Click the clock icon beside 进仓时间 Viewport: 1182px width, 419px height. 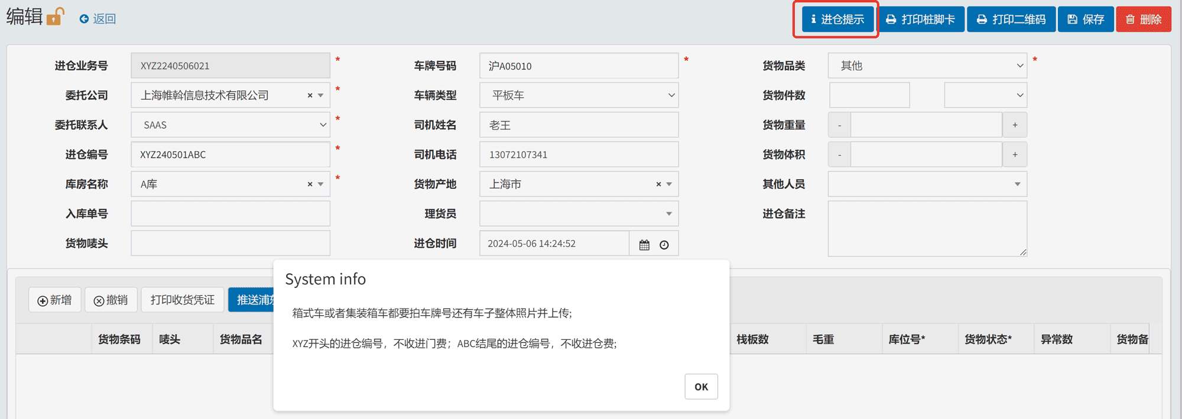[x=664, y=244]
